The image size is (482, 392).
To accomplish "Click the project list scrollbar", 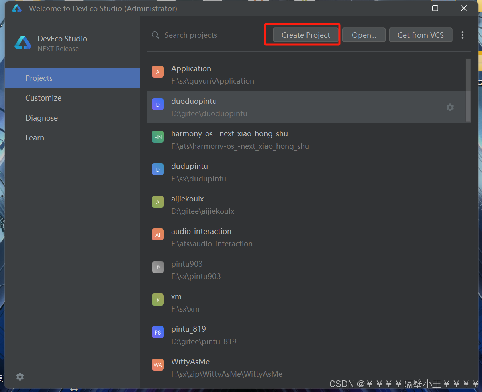I will [468, 90].
